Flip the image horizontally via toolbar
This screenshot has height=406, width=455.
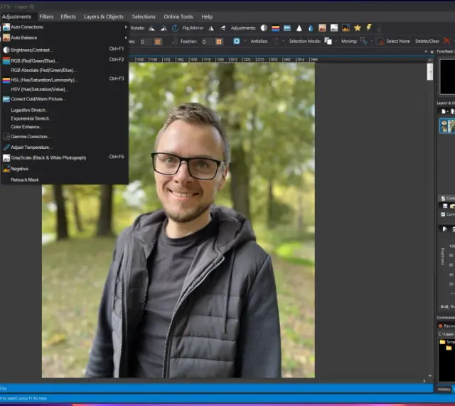coord(211,28)
